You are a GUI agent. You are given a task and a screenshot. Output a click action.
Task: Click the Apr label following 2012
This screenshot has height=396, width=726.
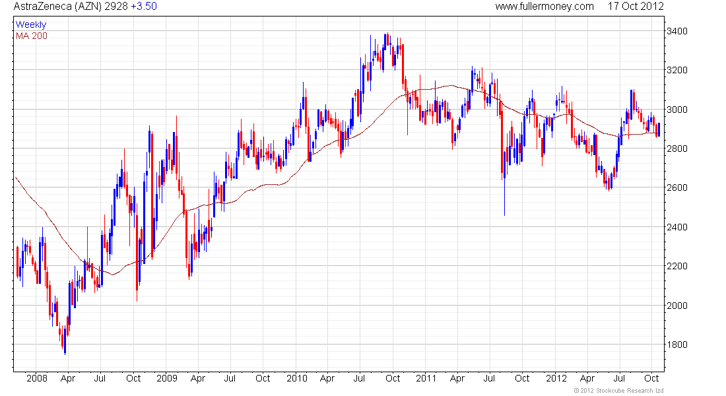click(587, 378)
